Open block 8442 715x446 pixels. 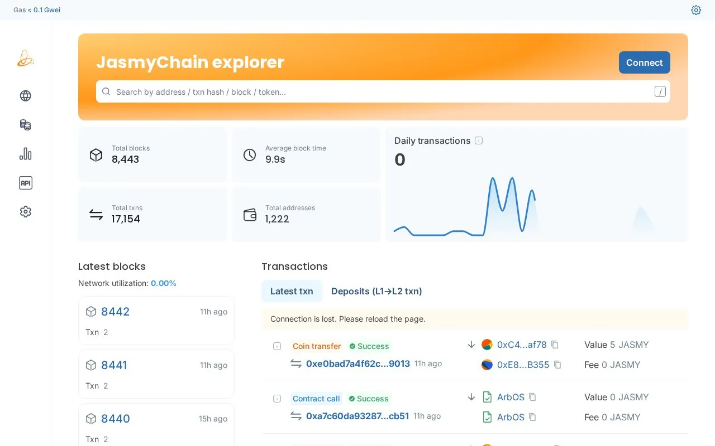point(115,312)
